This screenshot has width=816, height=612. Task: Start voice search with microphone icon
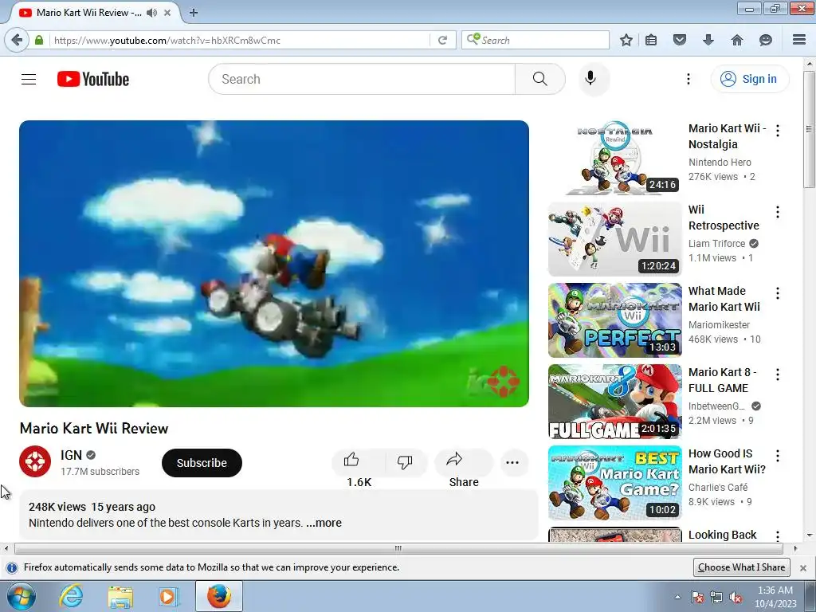(x=590, y=79)
